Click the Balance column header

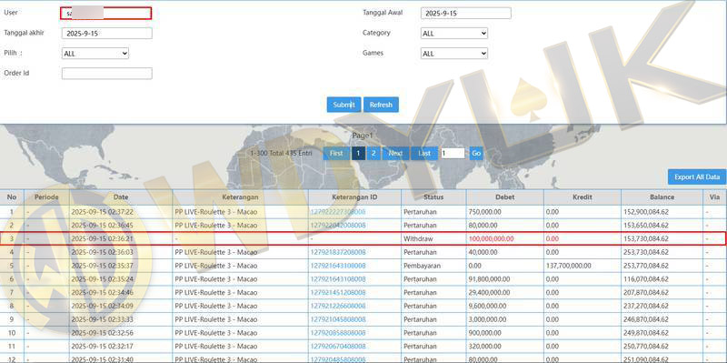click(662, 197)
